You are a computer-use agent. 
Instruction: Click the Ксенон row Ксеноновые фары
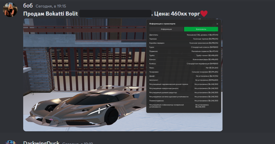tap(205, 59)
